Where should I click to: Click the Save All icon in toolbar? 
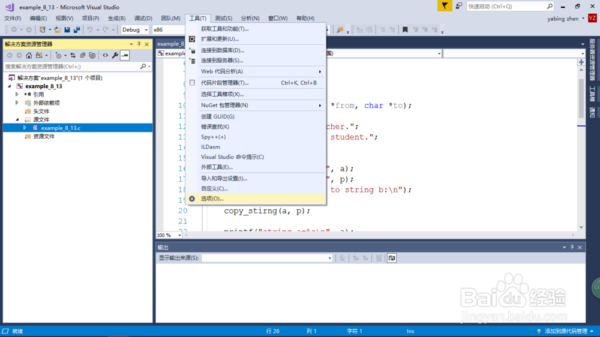click(x=77, y=29)
